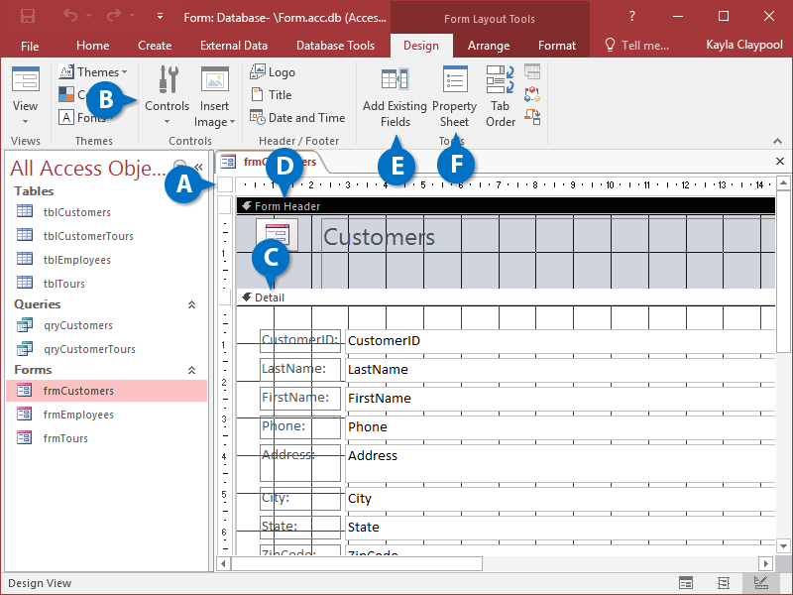Switch to Layout View in the status bar

click(723, 583)
